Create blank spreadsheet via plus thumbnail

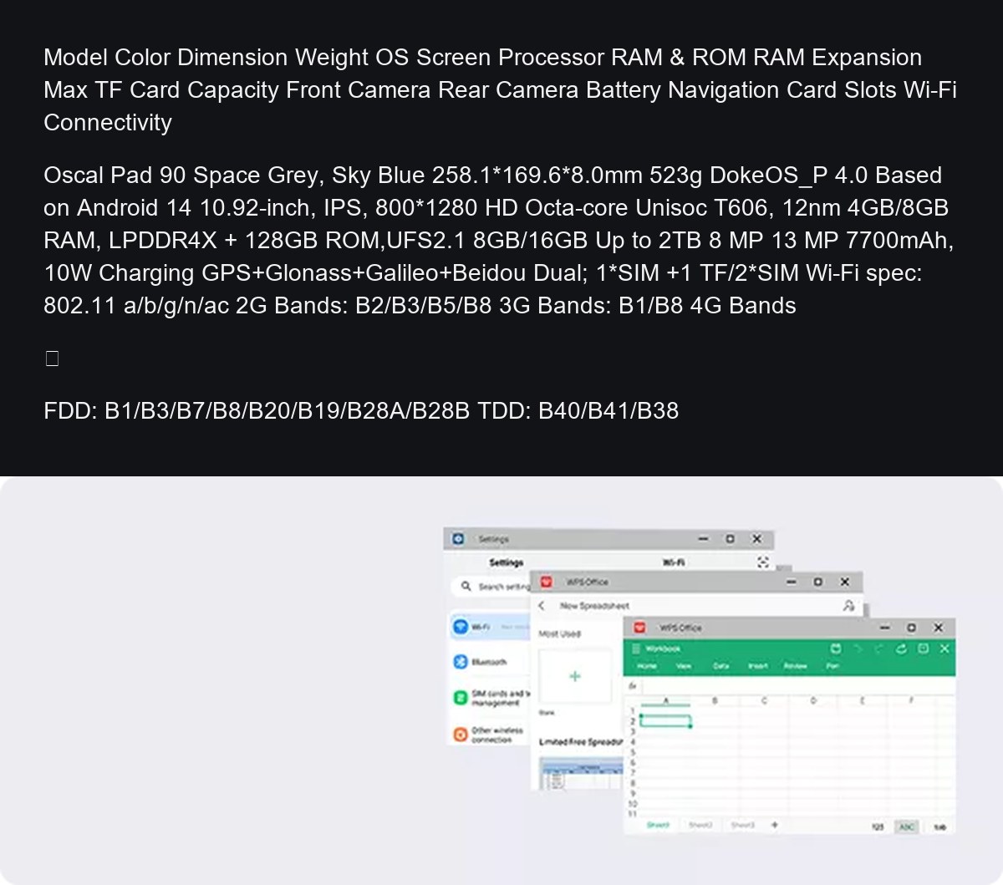575,675
